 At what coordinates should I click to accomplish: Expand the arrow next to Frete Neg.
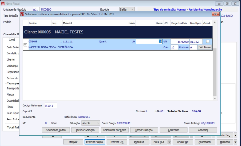236,135
